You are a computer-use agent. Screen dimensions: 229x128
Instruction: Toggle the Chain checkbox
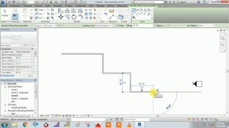point(117,26)
